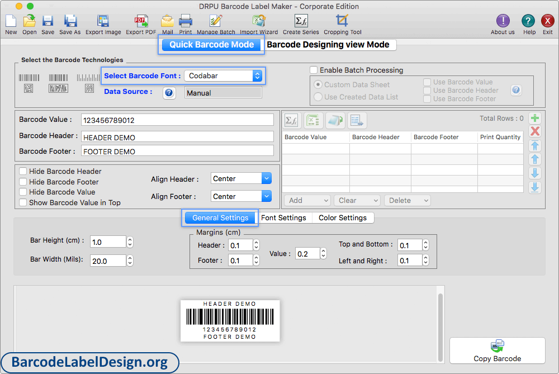Viewport: 559px width, 374px height.
Task: Open Align Footer dropdown
Action: 241,196
